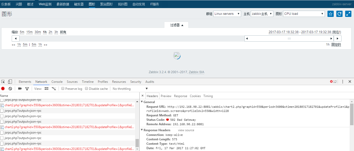Enable the Disable cache checkbox
This screenshot has width=354, height=151.
coord(86,89)
